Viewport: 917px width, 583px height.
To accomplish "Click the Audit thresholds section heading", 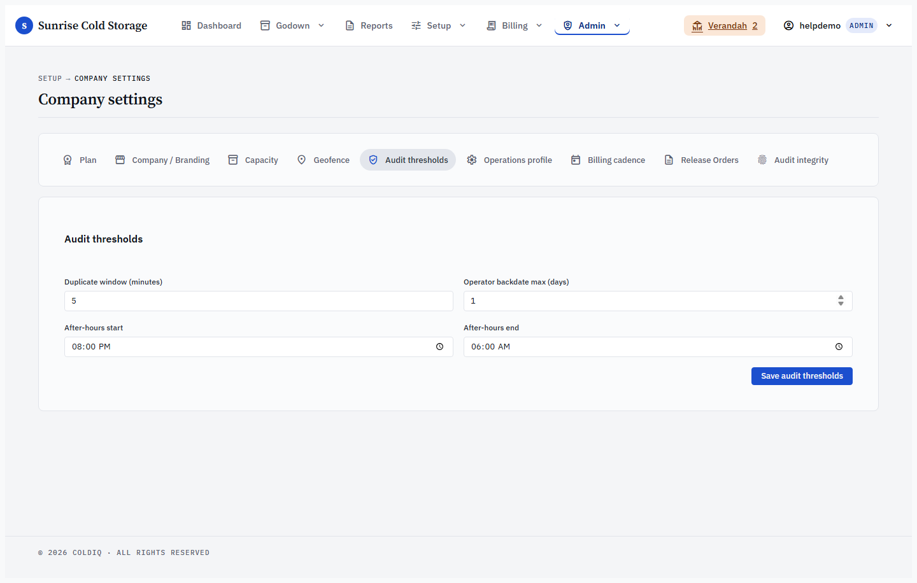I will pos(104,239).
